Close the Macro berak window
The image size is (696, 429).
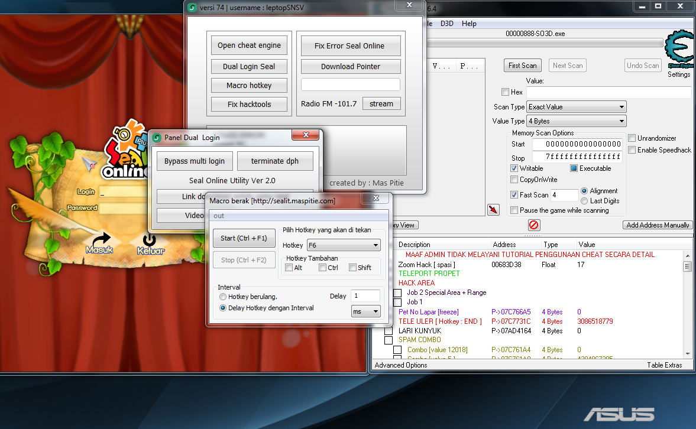click(375, 198)
